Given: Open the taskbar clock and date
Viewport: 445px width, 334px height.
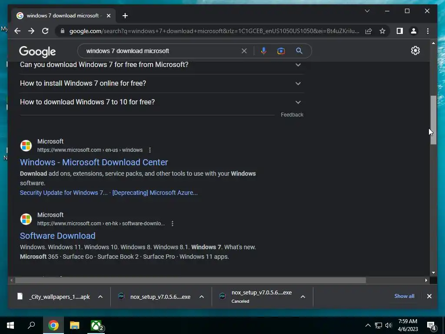Looking at the screenshot, I should 408,325.
